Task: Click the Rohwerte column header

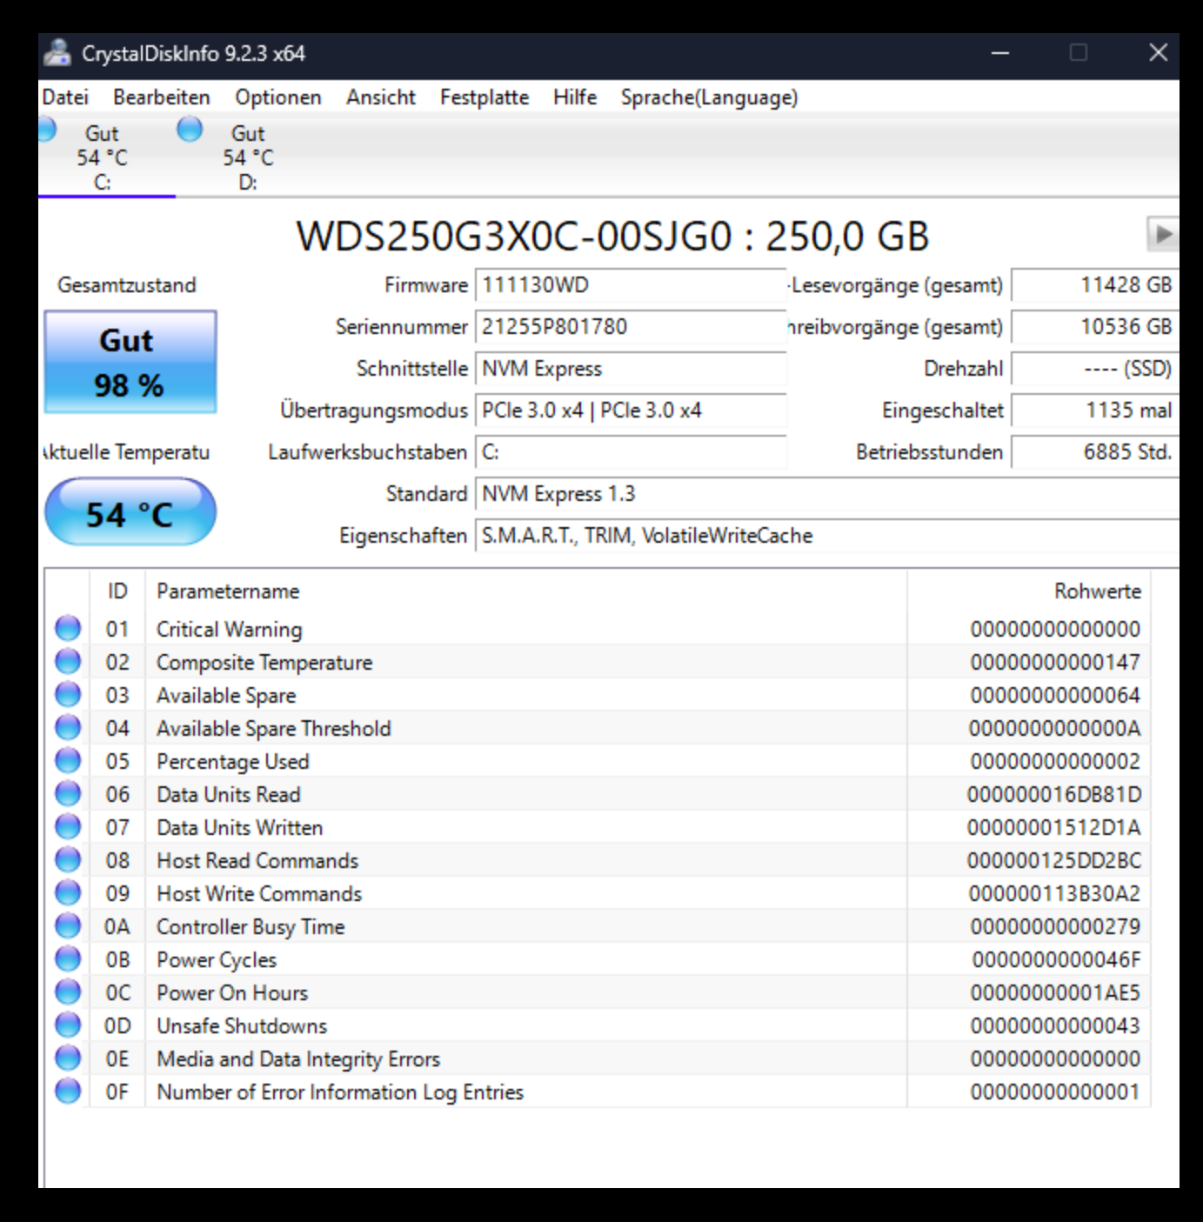Action: (x=1029, y=591)
